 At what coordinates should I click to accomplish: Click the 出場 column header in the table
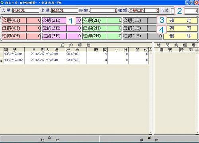tap(76, 50)
